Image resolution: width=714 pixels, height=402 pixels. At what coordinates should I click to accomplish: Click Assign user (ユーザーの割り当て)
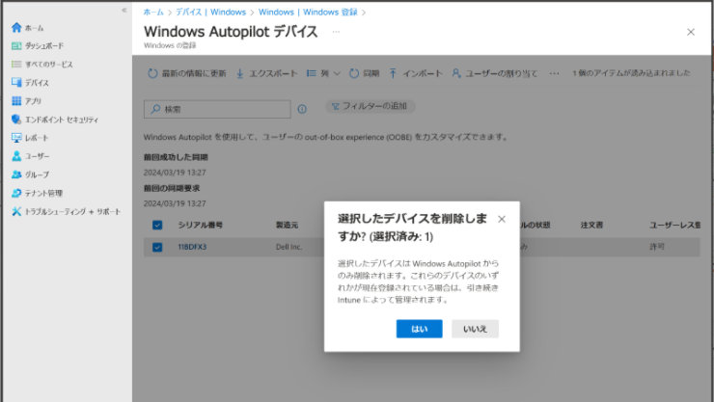pos(495,73)
